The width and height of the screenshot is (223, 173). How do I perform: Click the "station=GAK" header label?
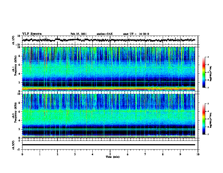pyautogui.click(x=105, y=34)
